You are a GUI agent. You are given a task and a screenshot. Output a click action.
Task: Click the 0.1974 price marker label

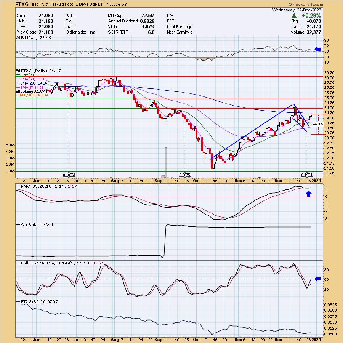tap(307, 175)
